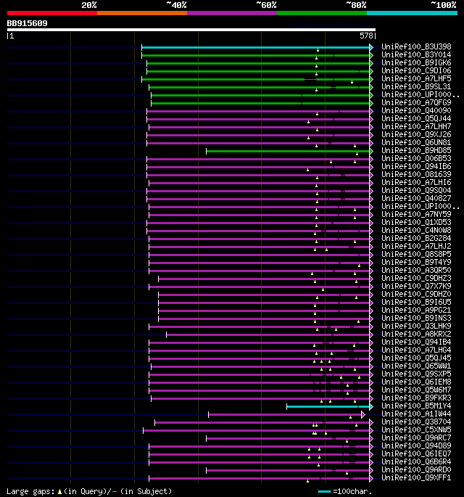Select the UniRef100_Q40827 label
The height and width of the screenshot is (497, 464).
[x=416, y=198]
